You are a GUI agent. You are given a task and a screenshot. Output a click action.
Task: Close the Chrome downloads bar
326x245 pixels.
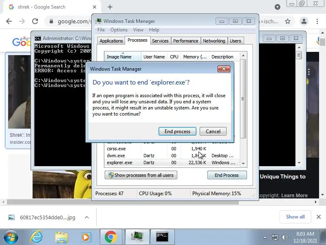pos(319,217)
